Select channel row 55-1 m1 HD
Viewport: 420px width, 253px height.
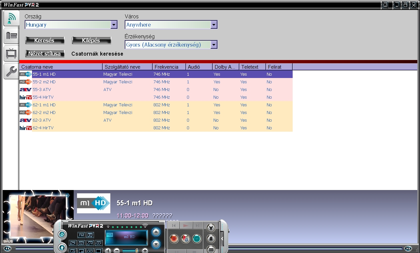click(x=156, y=74)
